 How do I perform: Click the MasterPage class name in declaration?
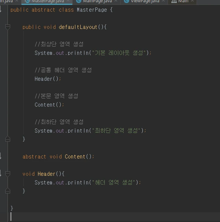[x=92, y=10]
